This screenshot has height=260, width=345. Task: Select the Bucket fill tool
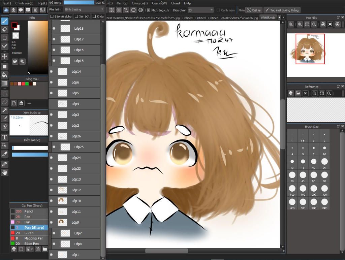click(5, 75)
